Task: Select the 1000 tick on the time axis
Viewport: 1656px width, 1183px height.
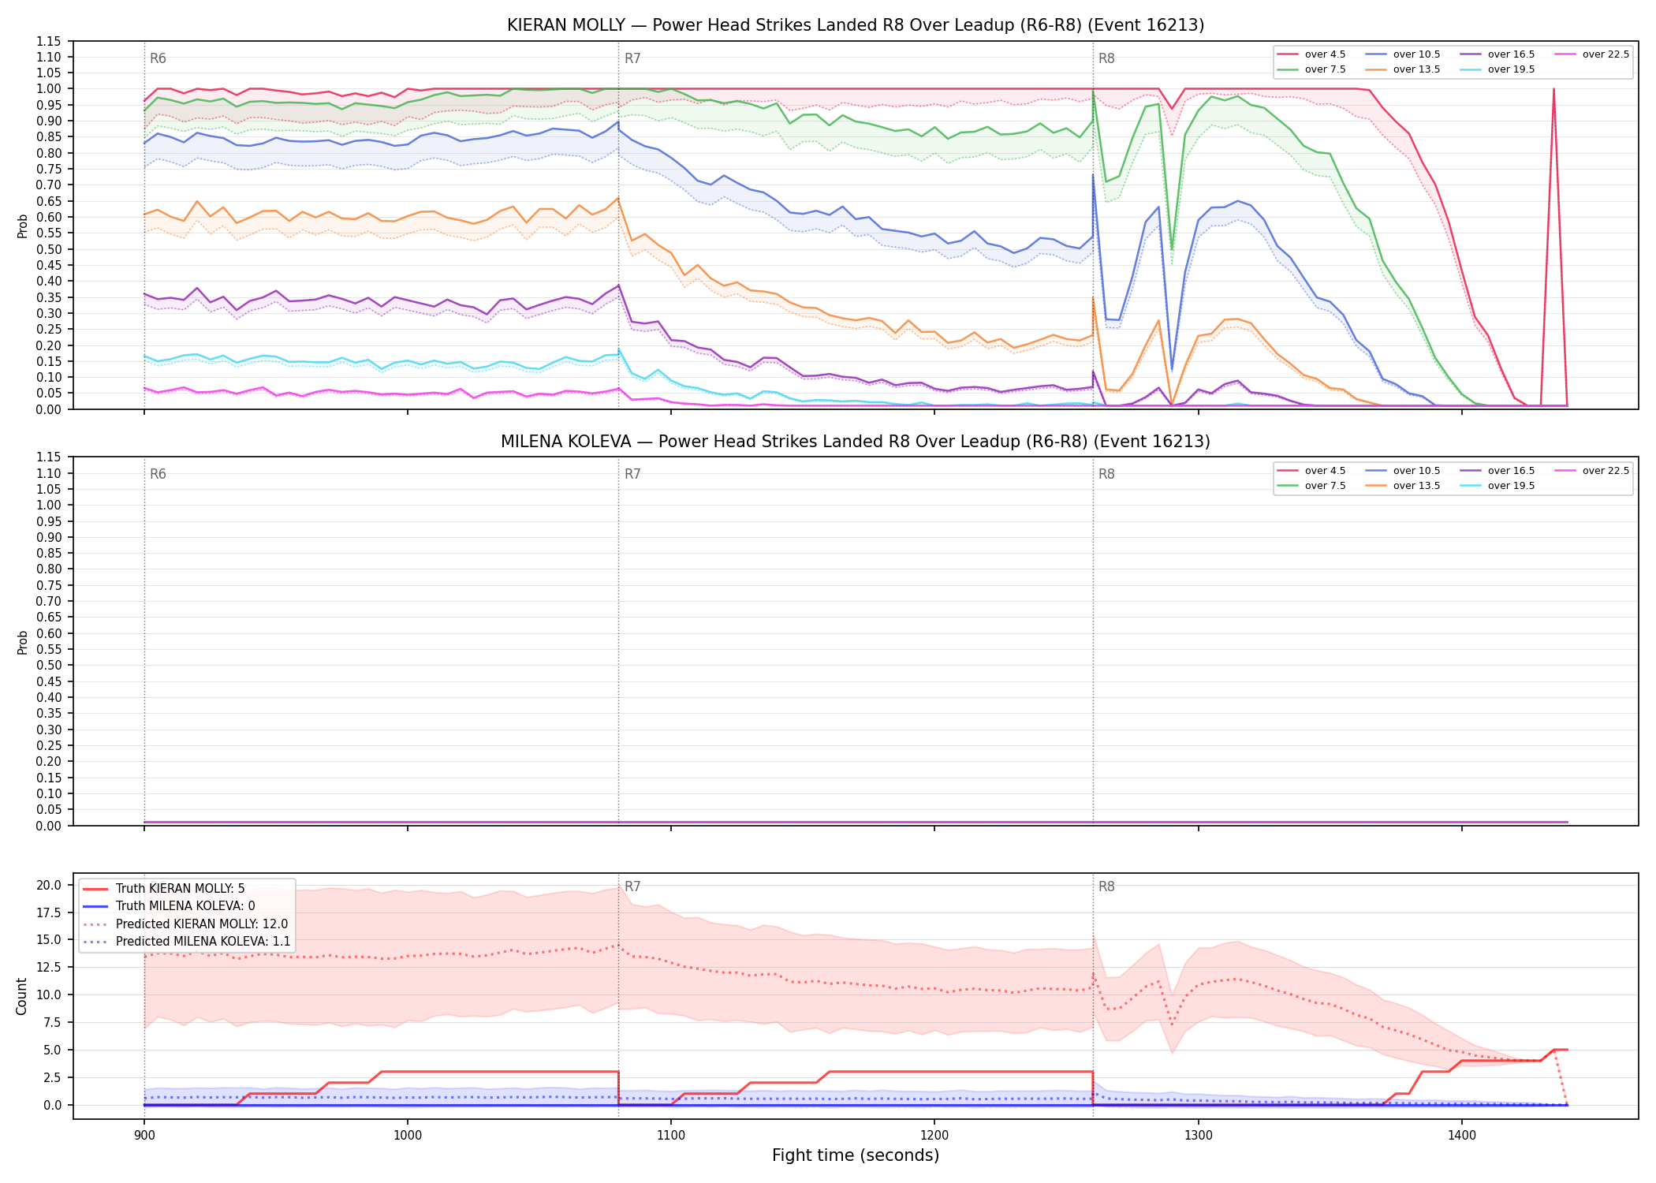Action: point(407,1136)
